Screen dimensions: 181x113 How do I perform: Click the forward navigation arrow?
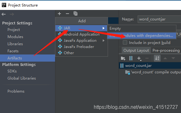click(x=12, y=14)
